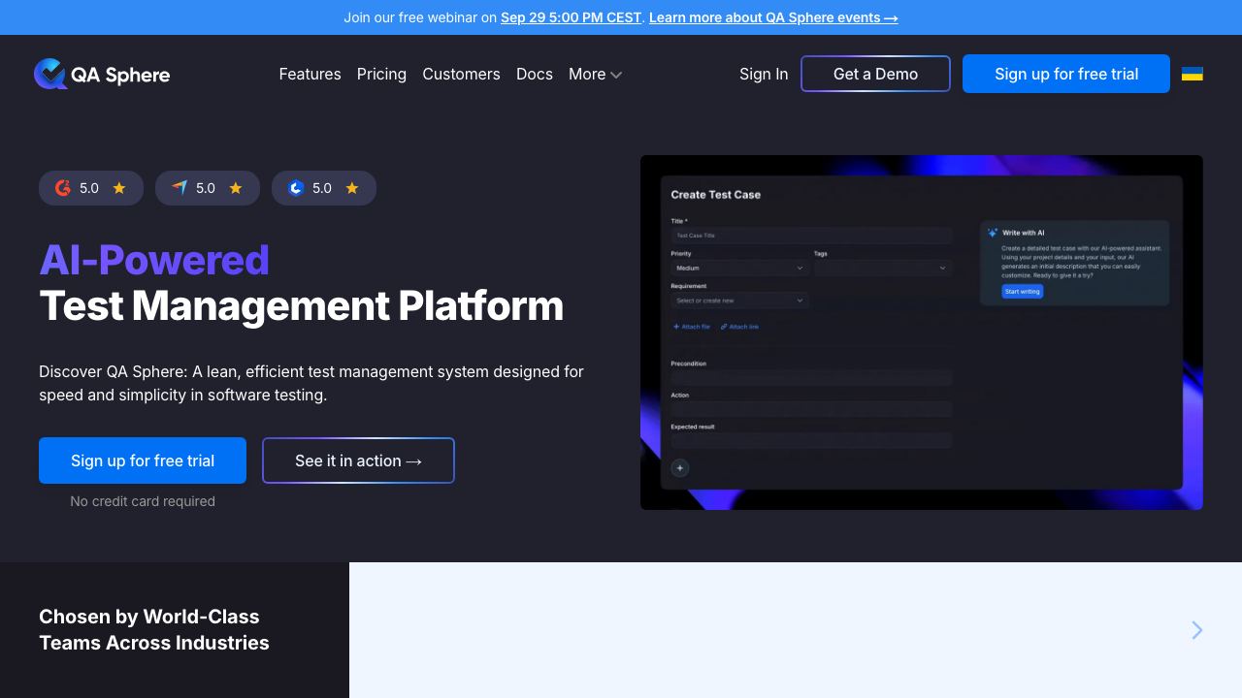Click the Expected result field in preview
The height and width of the screenshot is (698, 1242).
pos(811,440)
